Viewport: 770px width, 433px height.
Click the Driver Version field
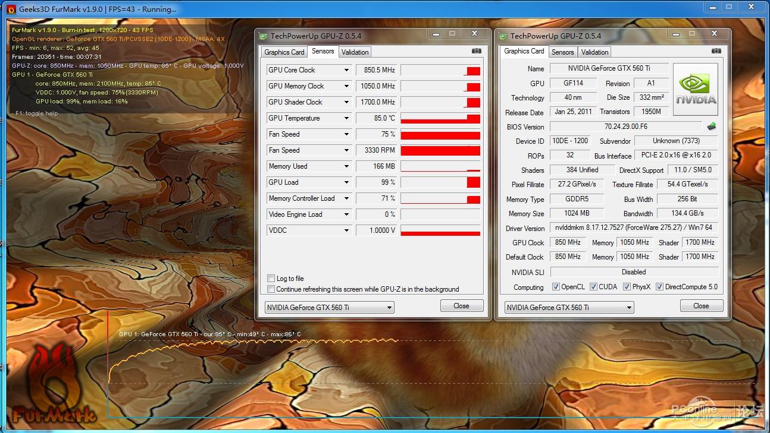point(634,227)
